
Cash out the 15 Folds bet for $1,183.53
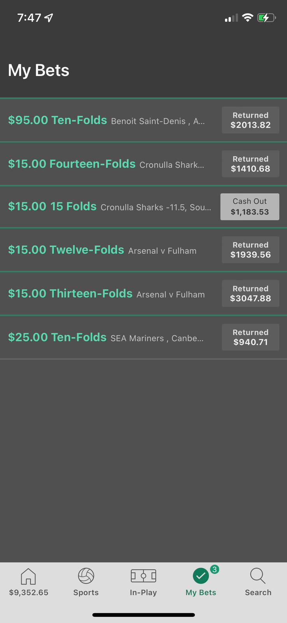click(250, 207)
